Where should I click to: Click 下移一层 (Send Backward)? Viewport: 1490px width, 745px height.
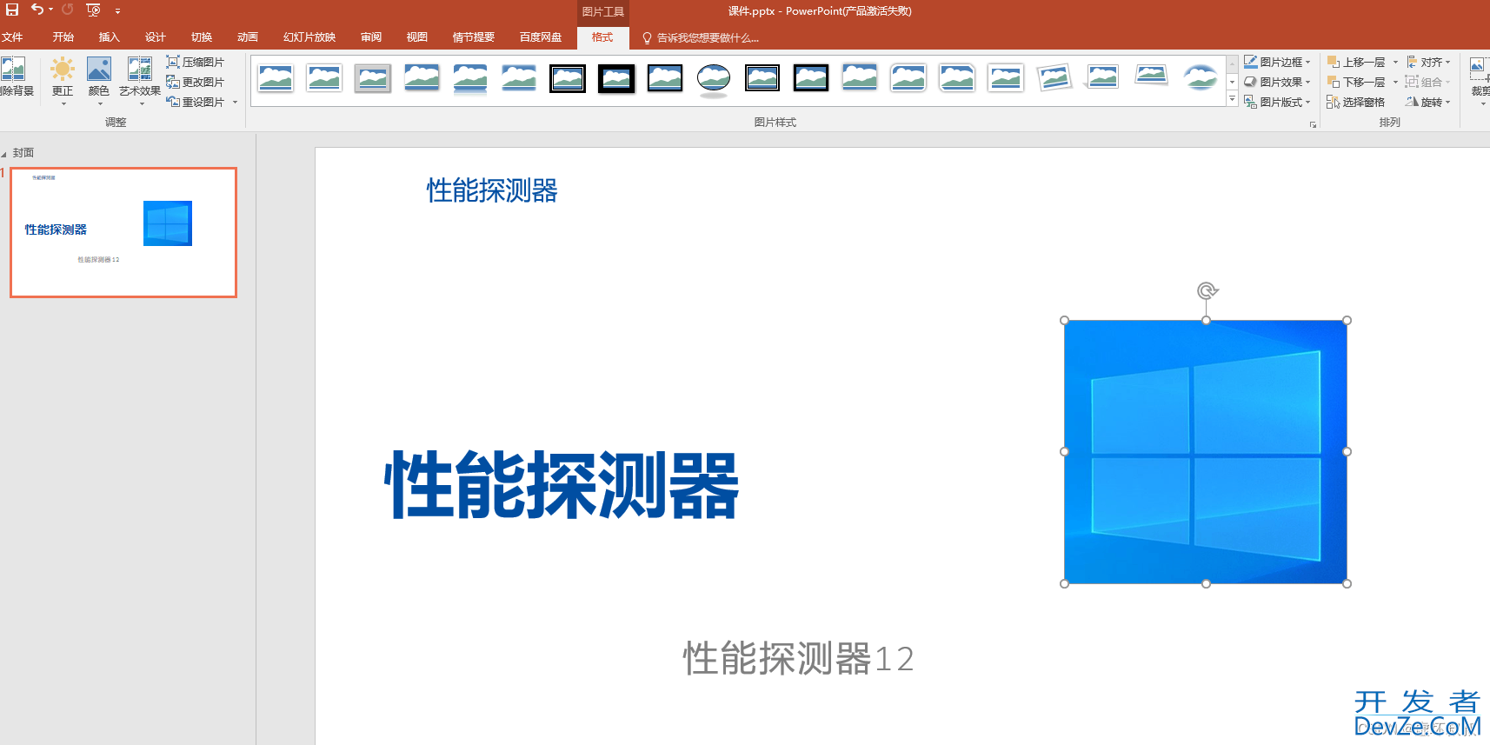[x=1356, y=82]
